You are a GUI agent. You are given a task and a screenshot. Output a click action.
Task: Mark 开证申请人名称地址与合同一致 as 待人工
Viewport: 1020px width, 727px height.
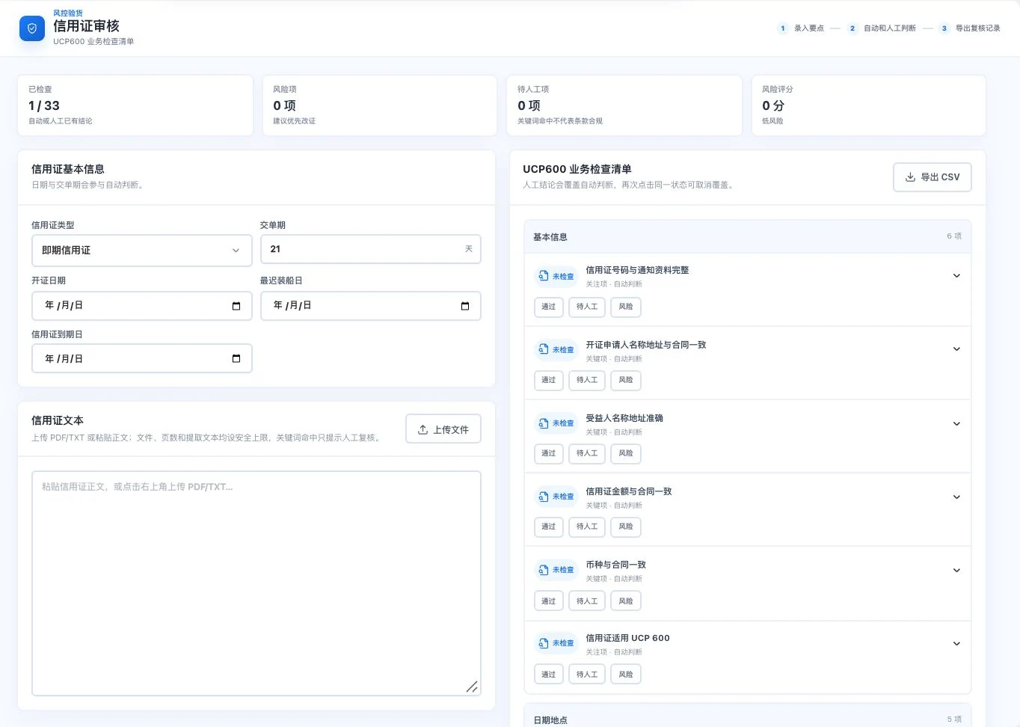pyautogui.click(x=587, y=380)
